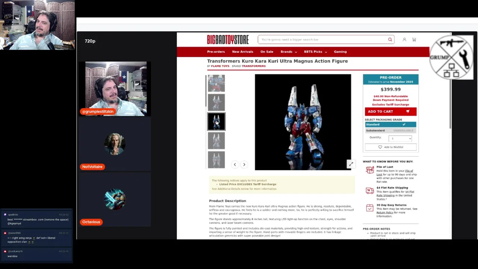This screenshot has height=269, width=478.
Task: Open the shopping cart icon in header
Action: click(414, 40)
